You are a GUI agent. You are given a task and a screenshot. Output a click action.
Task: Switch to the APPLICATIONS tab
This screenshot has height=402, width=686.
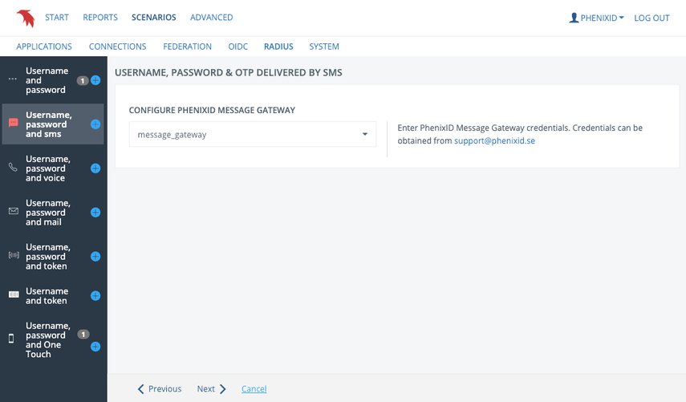tap(44, 47)
